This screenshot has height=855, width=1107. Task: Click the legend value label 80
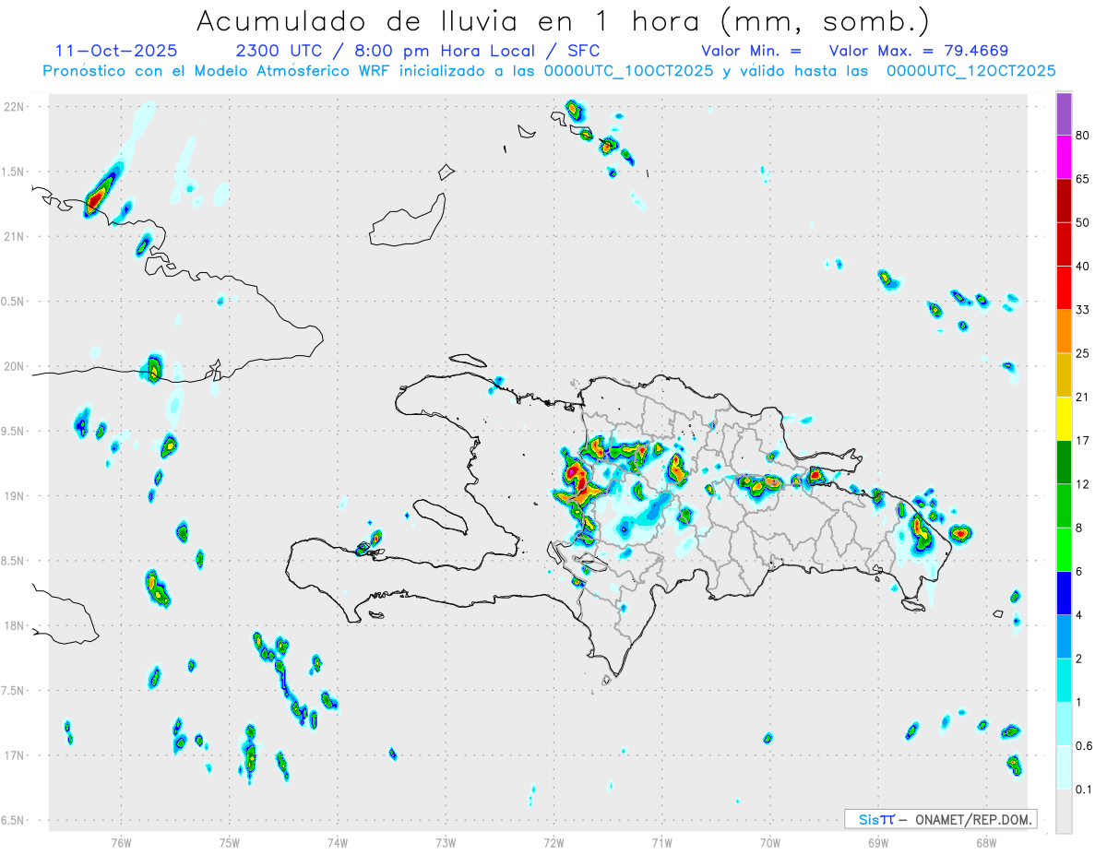point(1083,136)
